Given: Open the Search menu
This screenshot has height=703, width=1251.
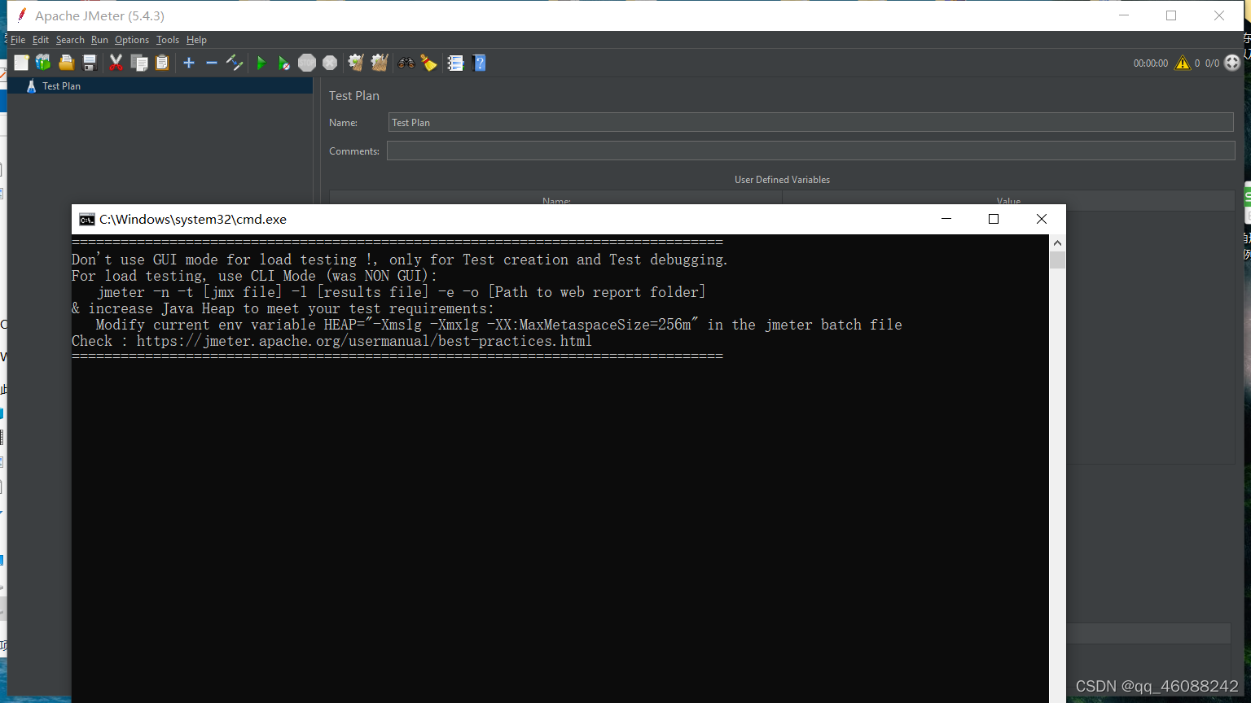Looking at the screenshot, I should click(x=70, y=40).
